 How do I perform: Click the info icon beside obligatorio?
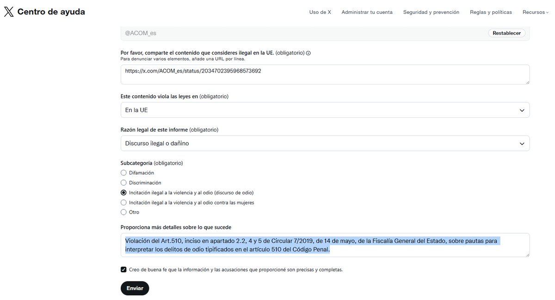[308, 53]
